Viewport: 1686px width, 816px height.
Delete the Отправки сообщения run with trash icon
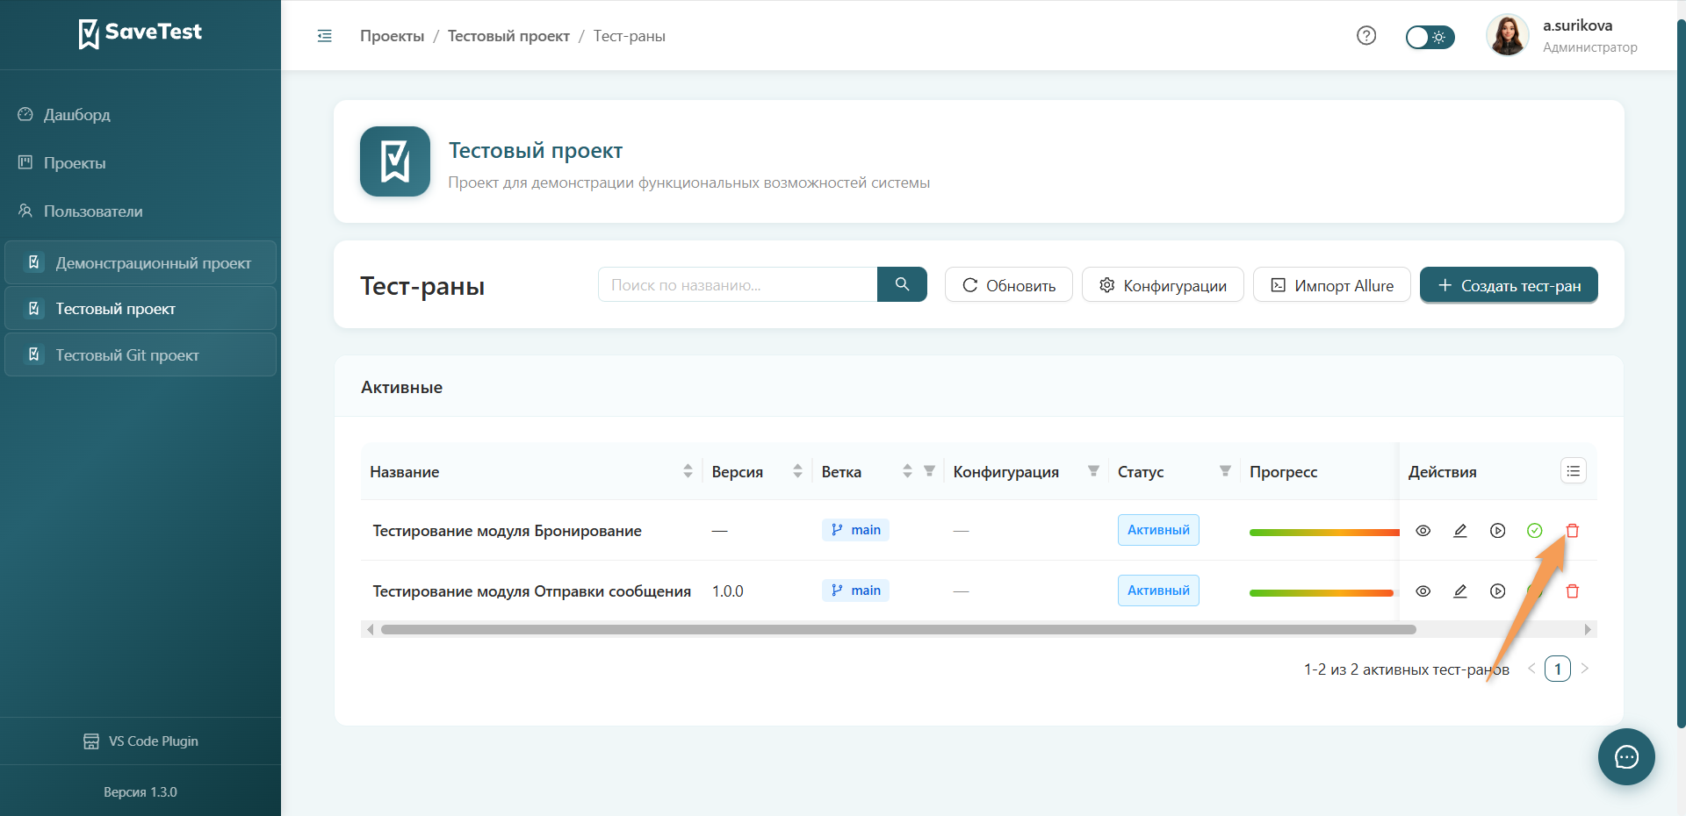click(x=1573, y=591)
